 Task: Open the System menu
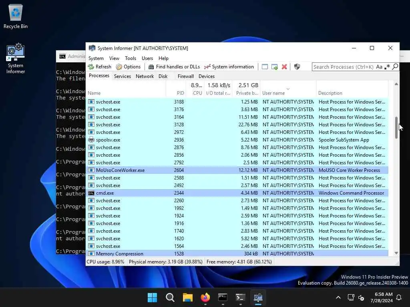[96, 58]
